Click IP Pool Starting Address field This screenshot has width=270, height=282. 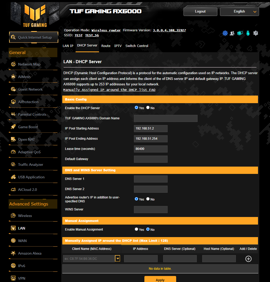[x=151, y=128]
